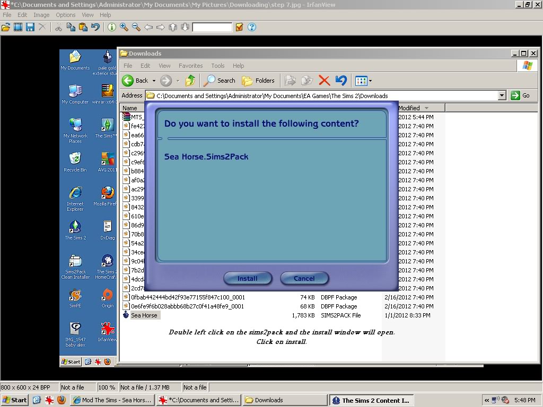Open the Edit menu in IrfanView
This screenshot has width=543, height=407.
[22, 15]
